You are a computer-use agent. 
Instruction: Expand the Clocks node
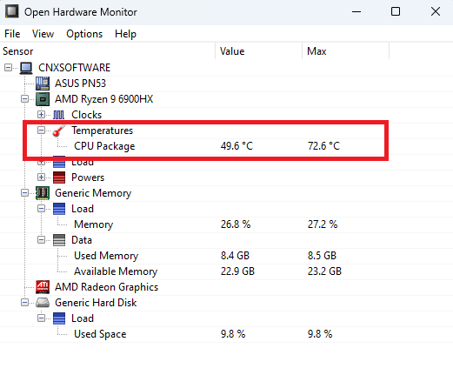pyautogui.click(x=41, y=115)
